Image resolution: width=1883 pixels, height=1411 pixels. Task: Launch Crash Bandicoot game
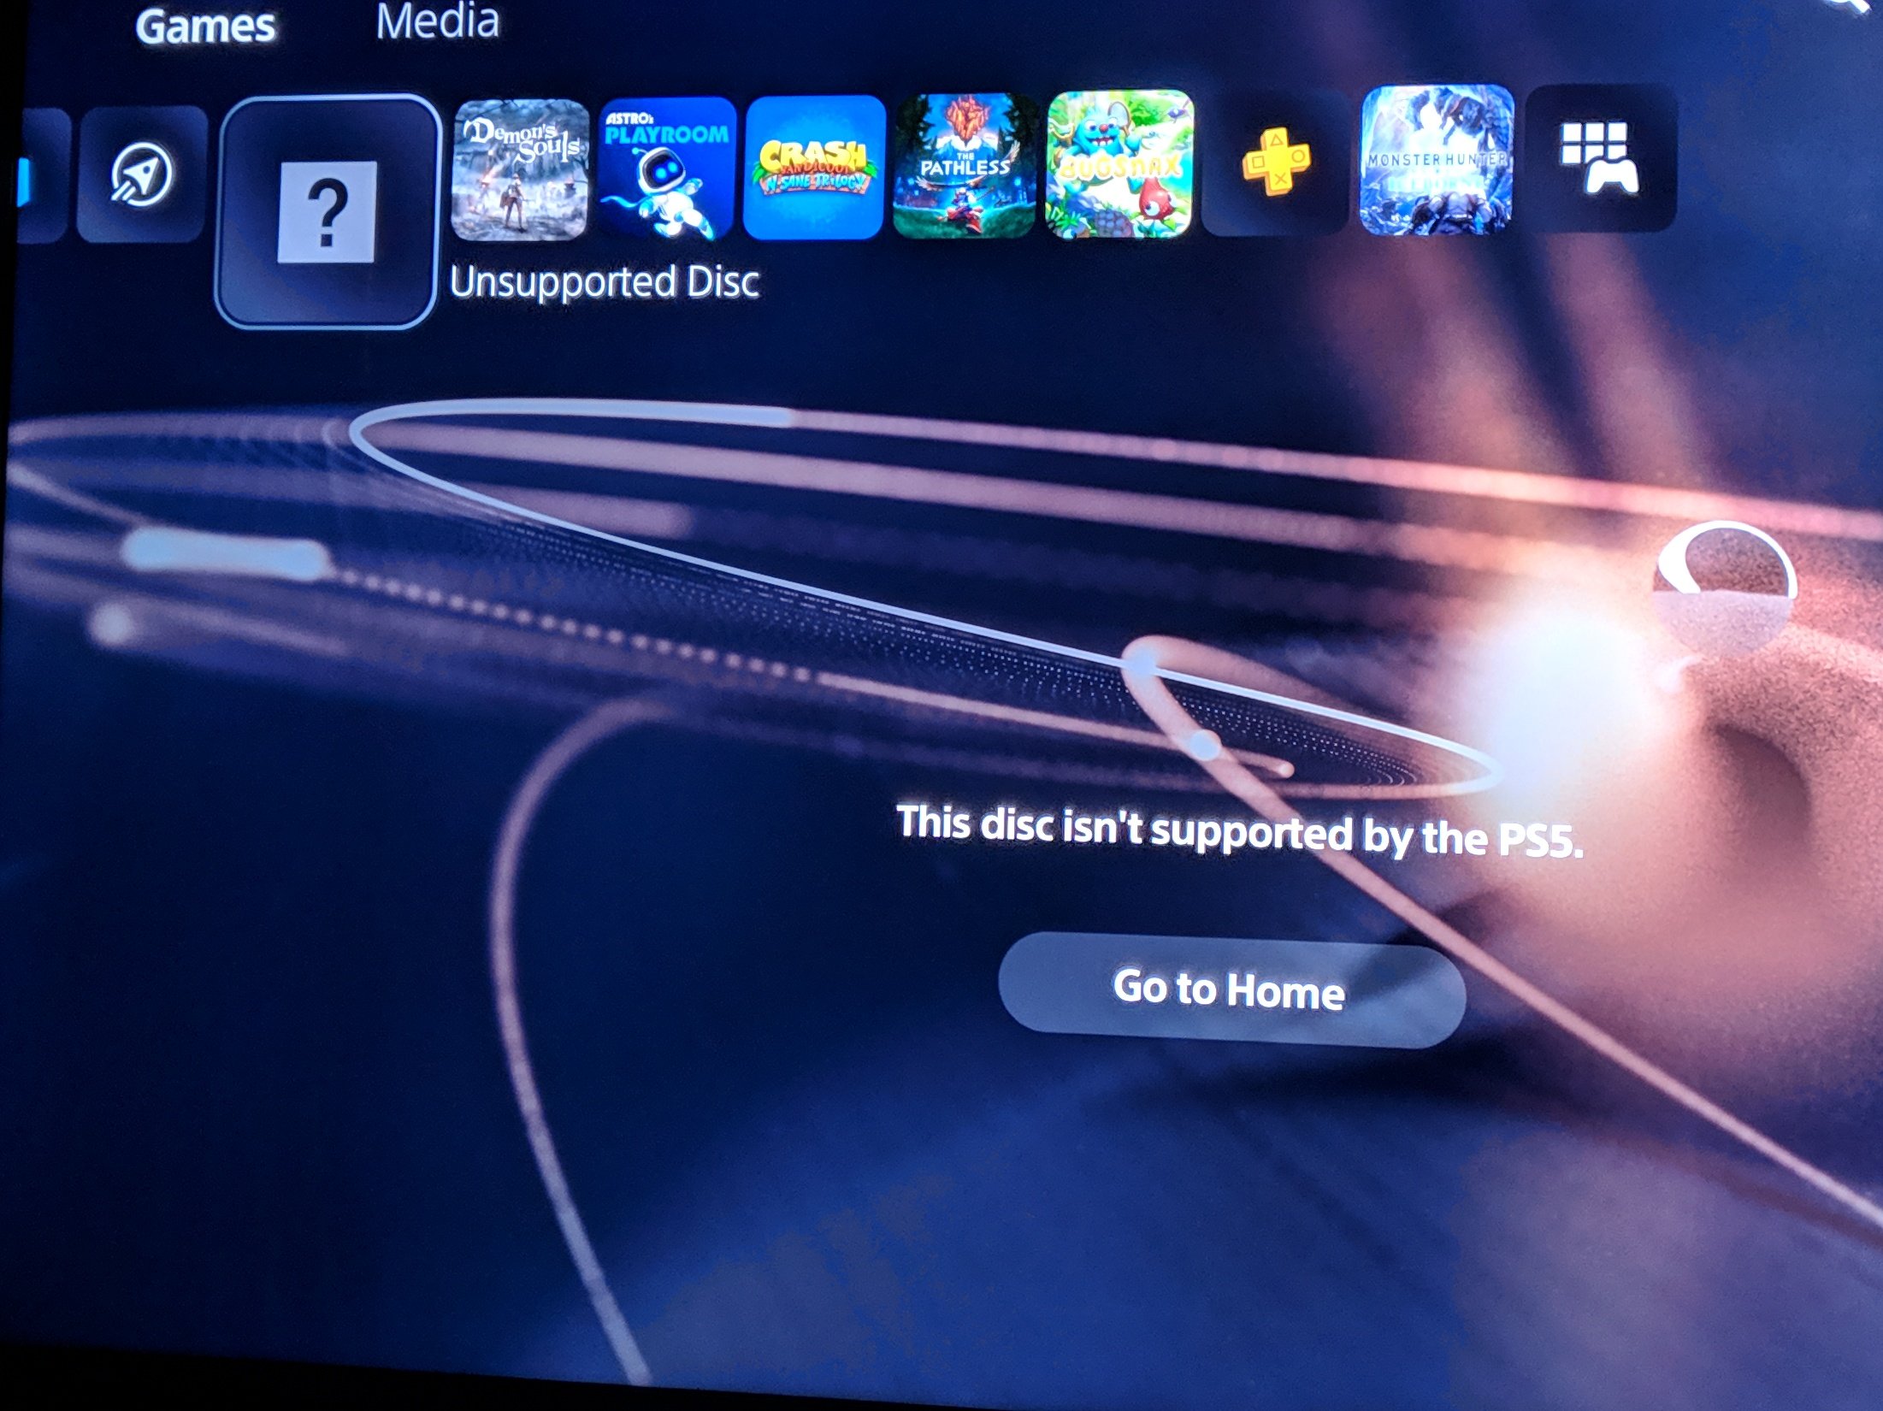(x=794, y=166)
